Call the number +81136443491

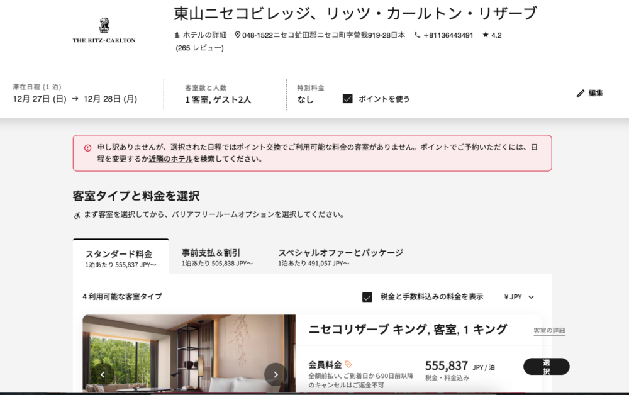[448, 35]
